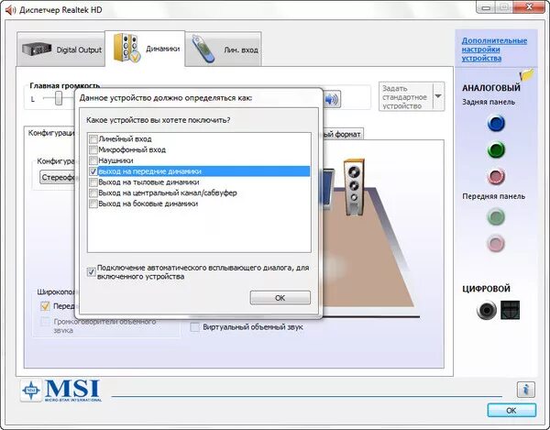Check the Наушники option
Viewport: 550px width, 430px height.
(93, 160)
